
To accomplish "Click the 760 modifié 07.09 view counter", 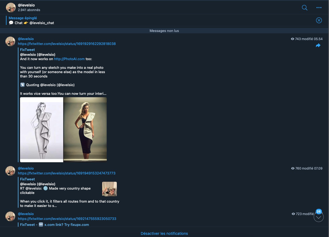I will 307,168.
